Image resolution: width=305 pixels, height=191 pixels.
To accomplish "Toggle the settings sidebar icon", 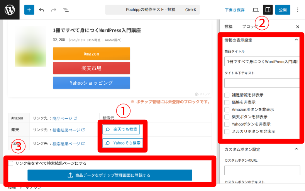I will [x=268, y=10].
